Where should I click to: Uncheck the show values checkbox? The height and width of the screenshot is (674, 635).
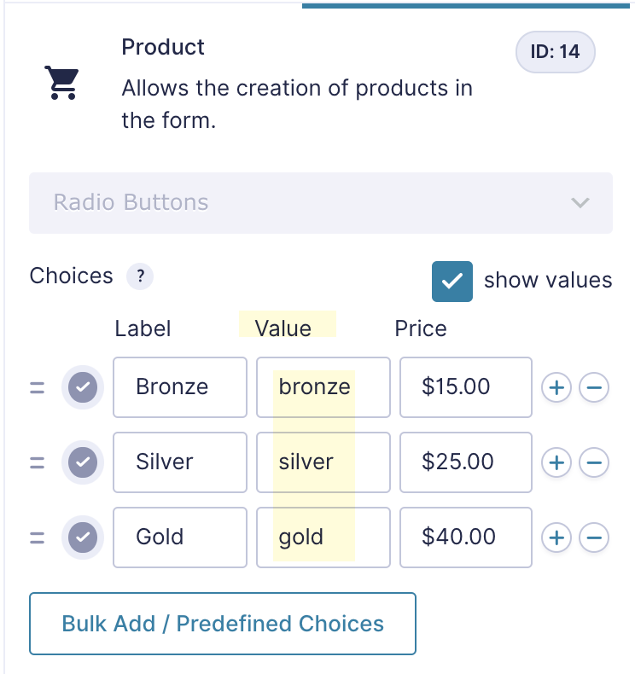[451, 282]
